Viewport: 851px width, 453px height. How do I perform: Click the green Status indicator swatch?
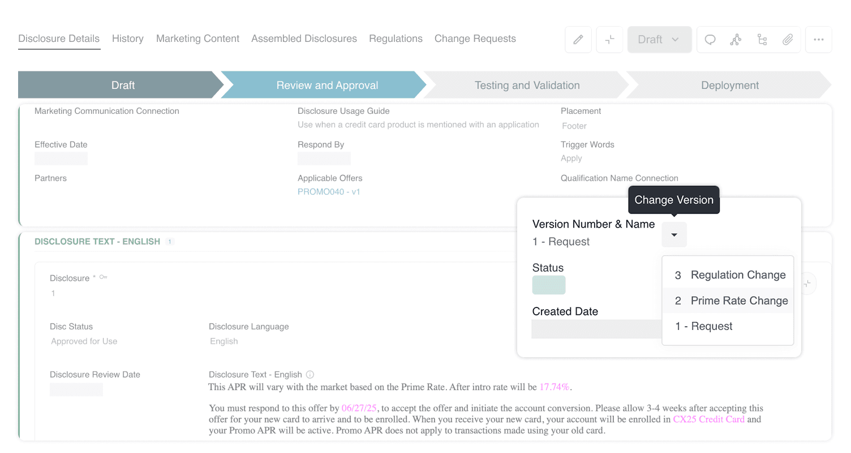(x=548, y=285)
